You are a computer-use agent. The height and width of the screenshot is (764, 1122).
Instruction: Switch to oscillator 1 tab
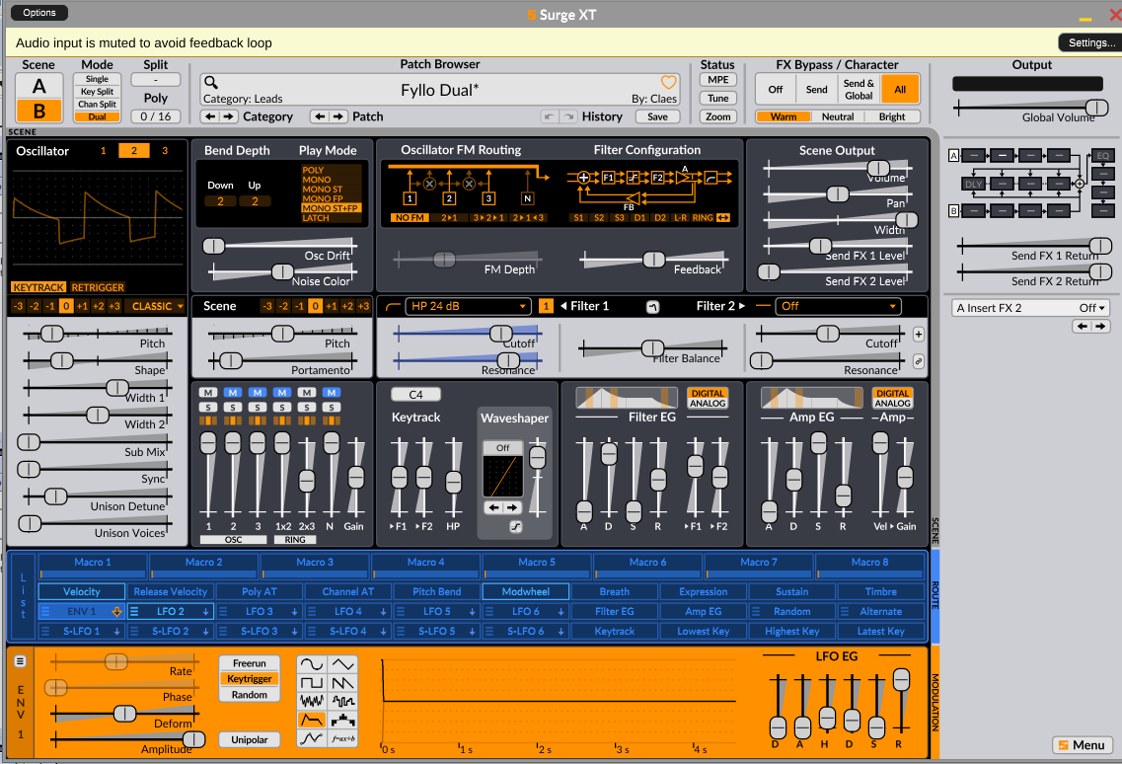coord(103,150)
